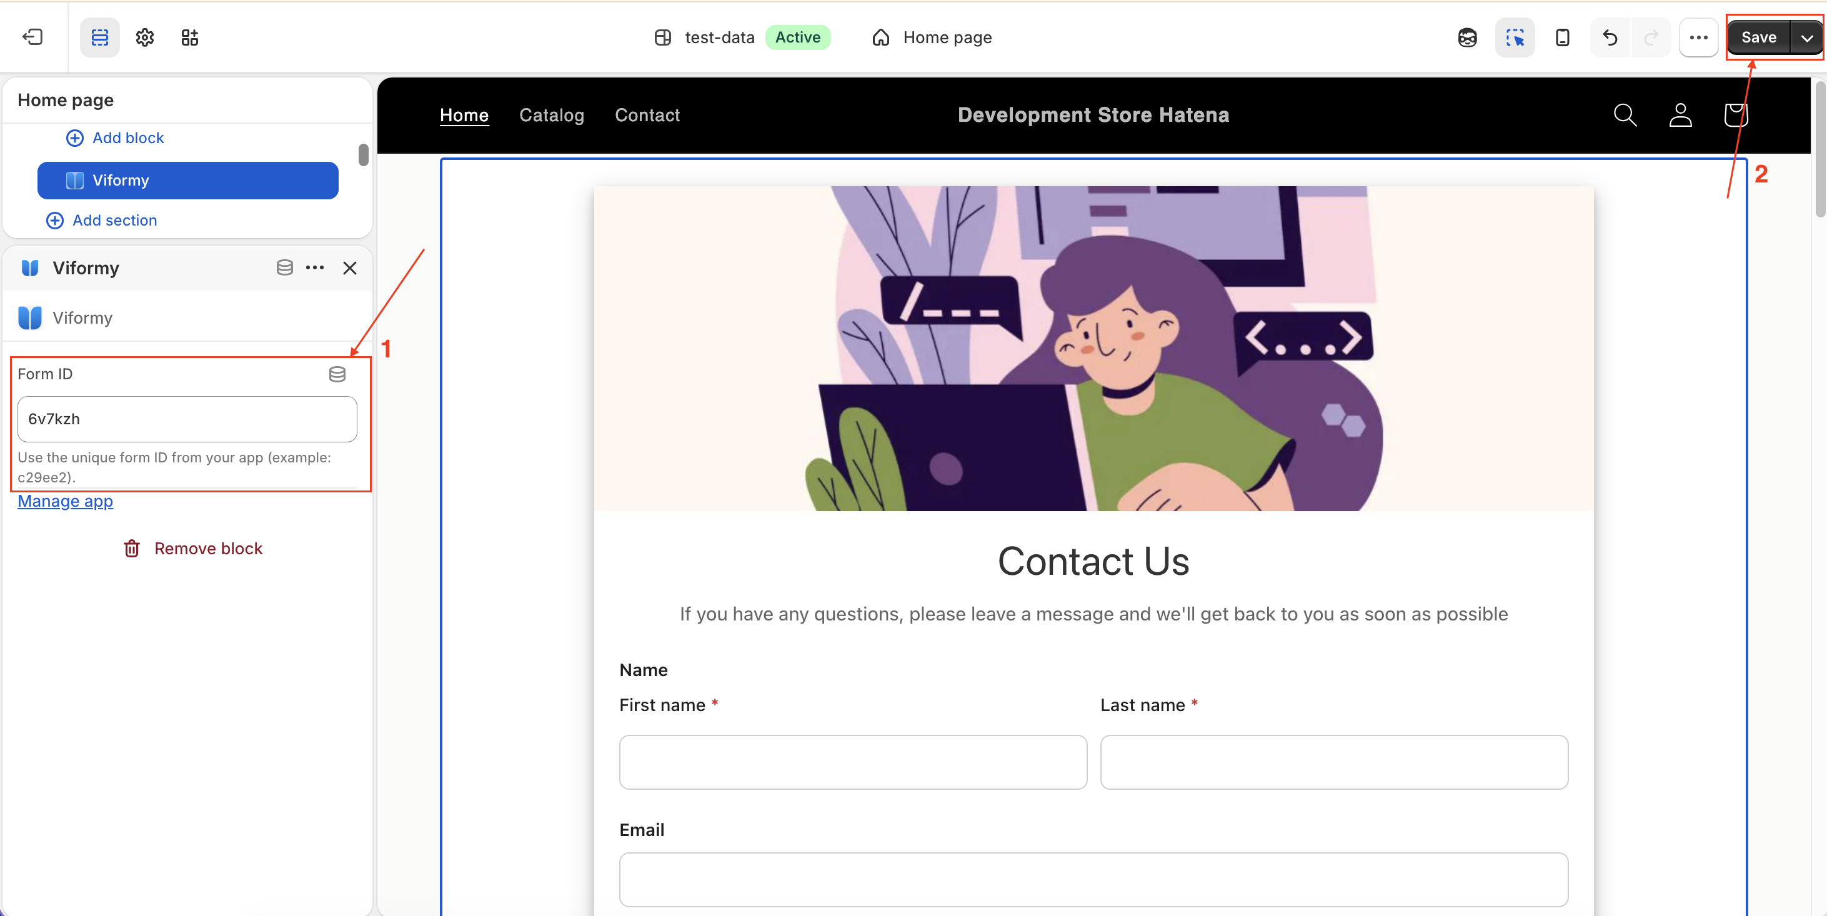This screenshot has height=916, width=1827.
Task: Click the sidebar section list scrollbar
Action: (363, 154)
